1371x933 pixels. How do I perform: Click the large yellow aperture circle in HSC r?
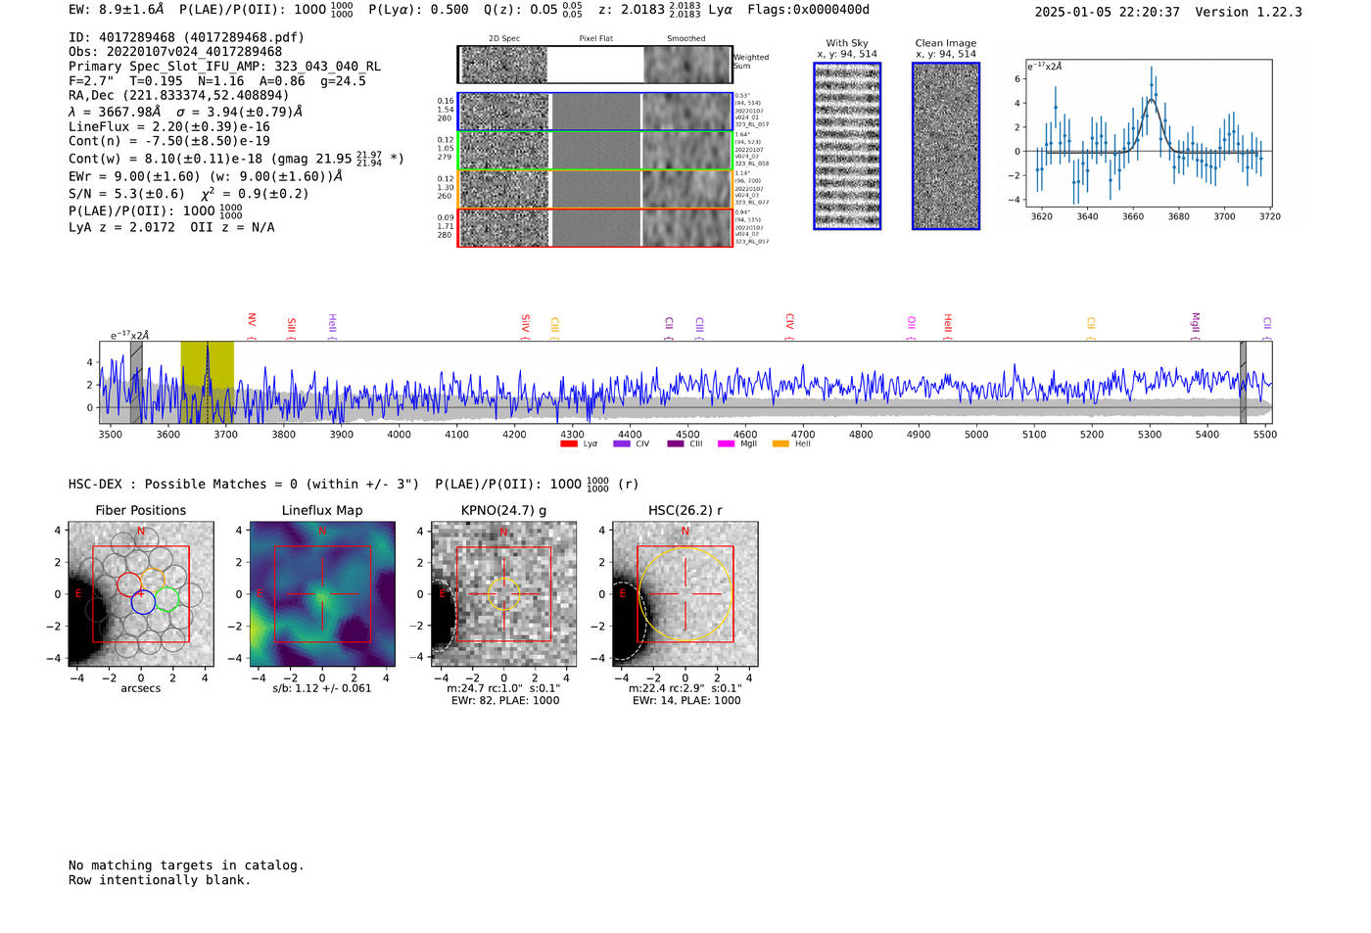pyautogui.click(x=685, y=594)
